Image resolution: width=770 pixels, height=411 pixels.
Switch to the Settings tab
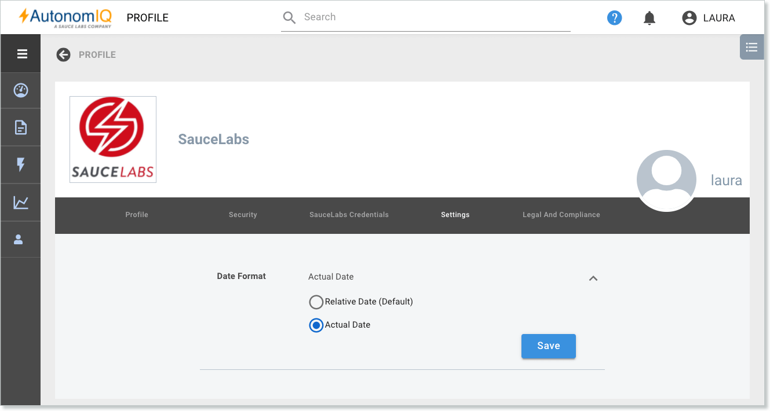coord(455,215)
